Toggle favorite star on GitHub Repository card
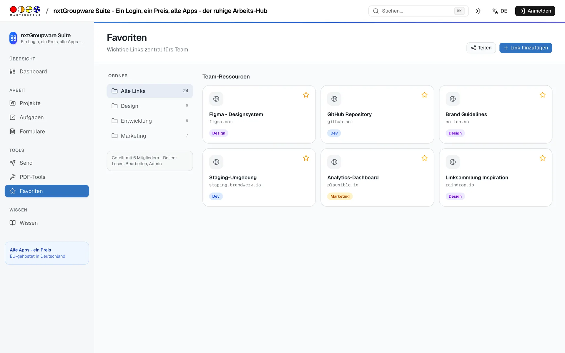 (424, 95)
